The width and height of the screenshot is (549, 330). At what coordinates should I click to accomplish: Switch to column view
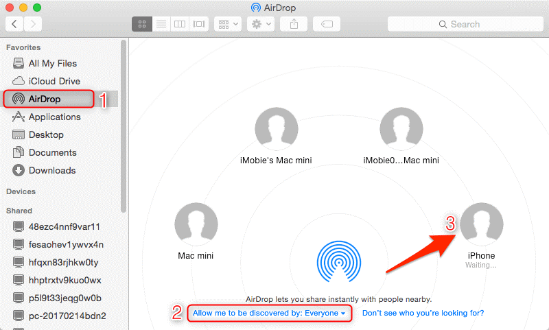pyautogui.click(x=180, y=24)
